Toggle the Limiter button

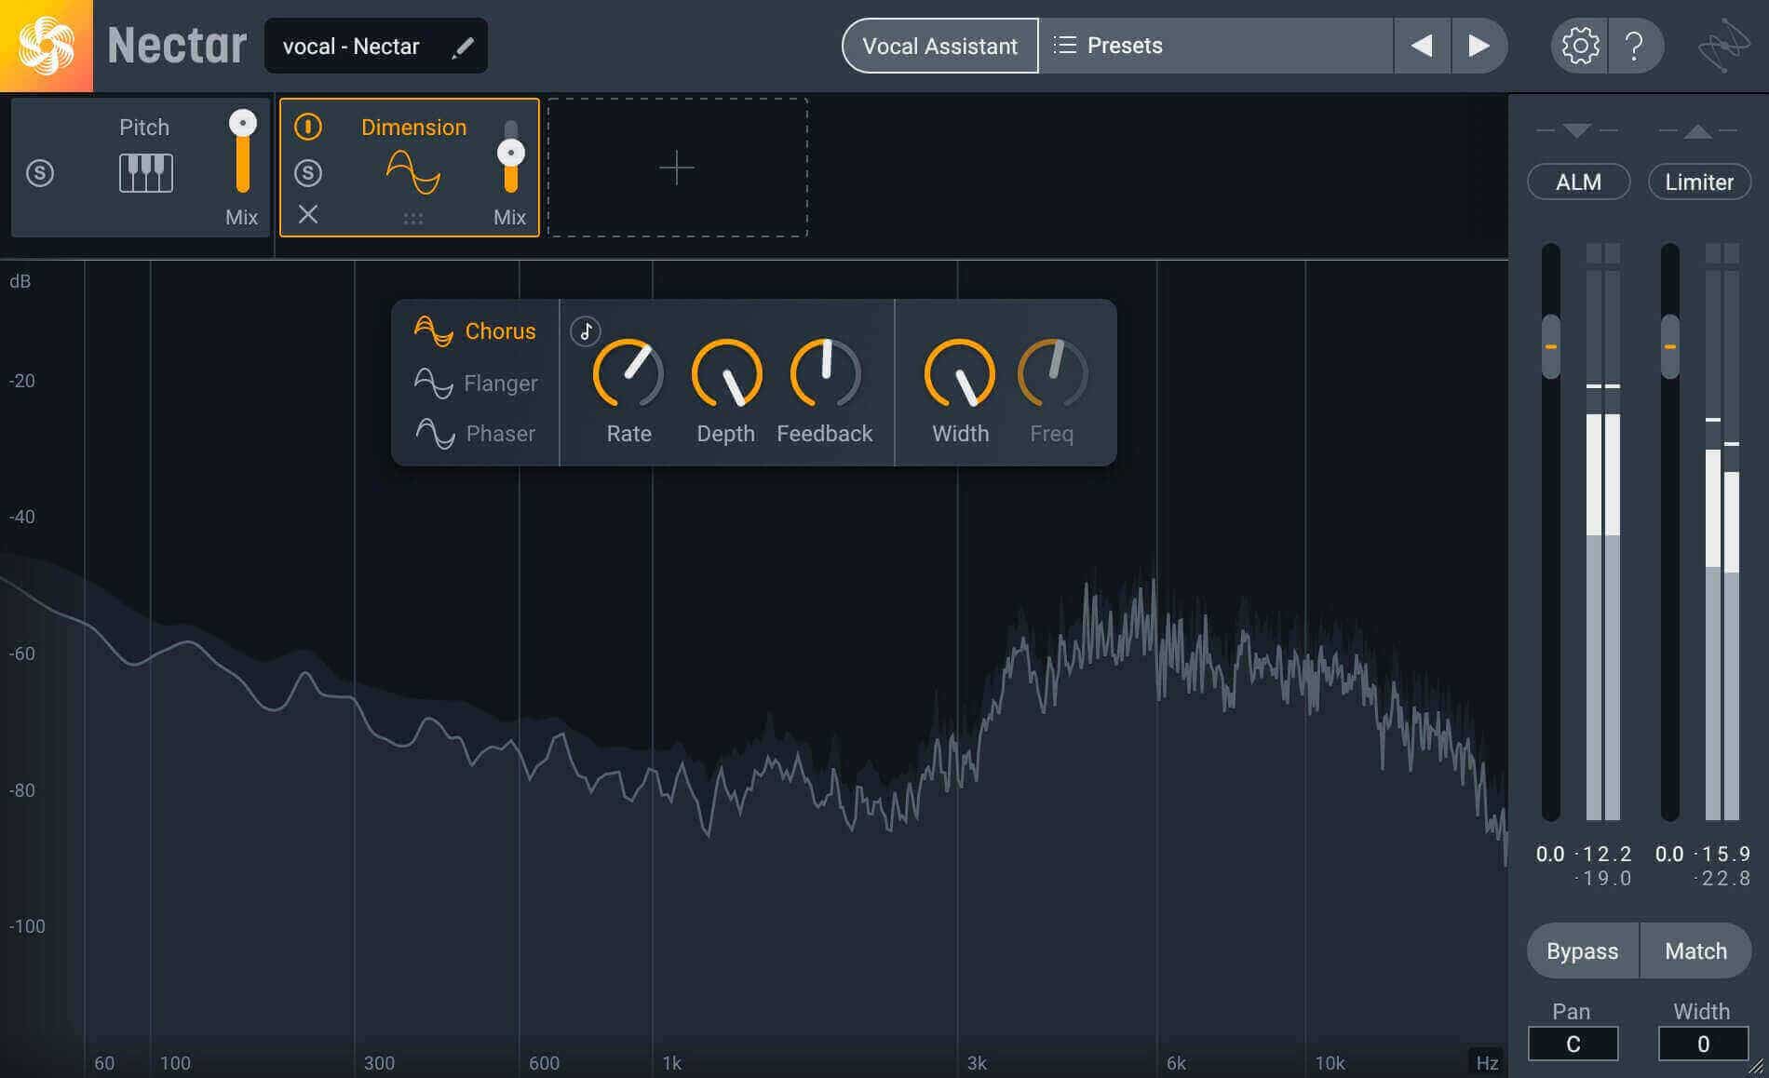(x=1699, y=182)
